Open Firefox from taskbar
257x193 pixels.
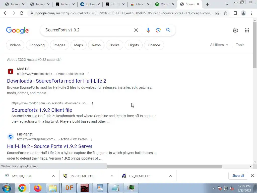click(38, 188)
